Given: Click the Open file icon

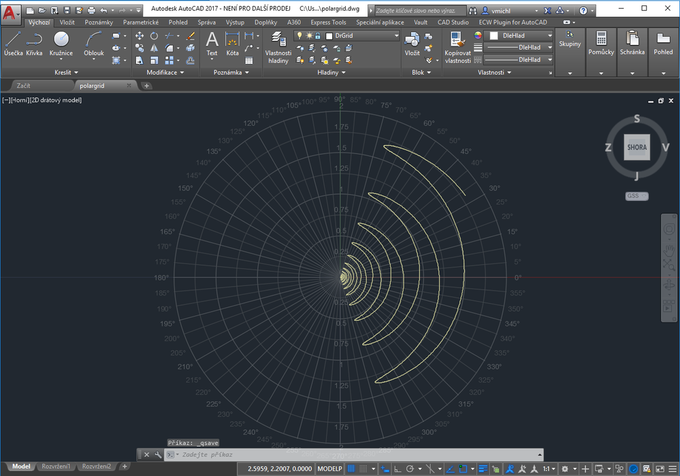Looking at the screenshot, I should pos(42,10).
